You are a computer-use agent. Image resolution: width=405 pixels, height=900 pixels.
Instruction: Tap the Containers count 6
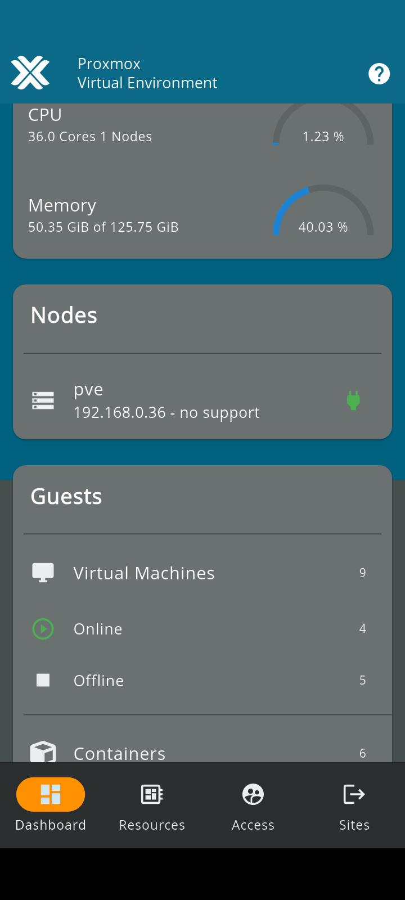(x=363, y=753)
